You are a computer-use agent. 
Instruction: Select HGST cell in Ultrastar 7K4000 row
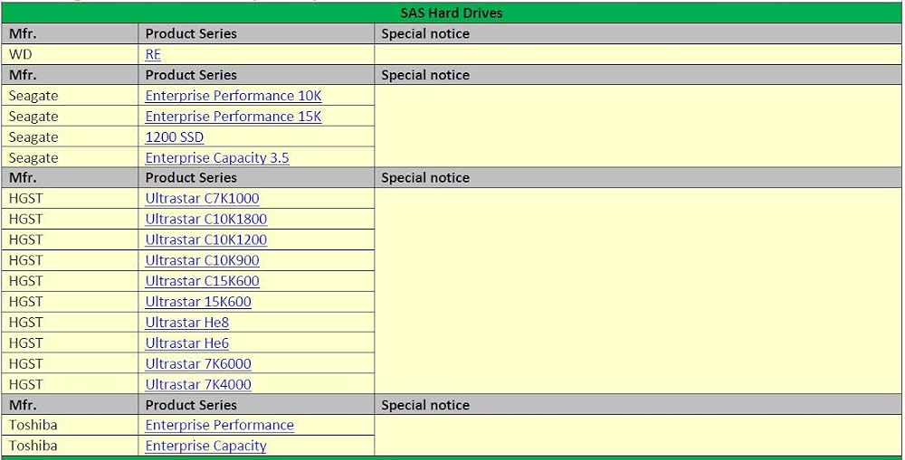pyautogui.click(x=70, y=384)
